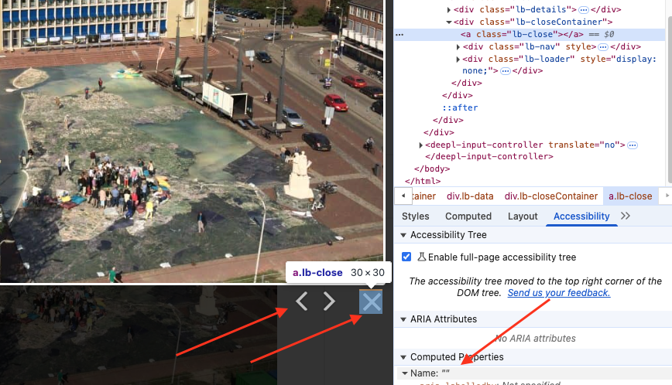Collapse the Accessibility Tree section

coord(403,235)
